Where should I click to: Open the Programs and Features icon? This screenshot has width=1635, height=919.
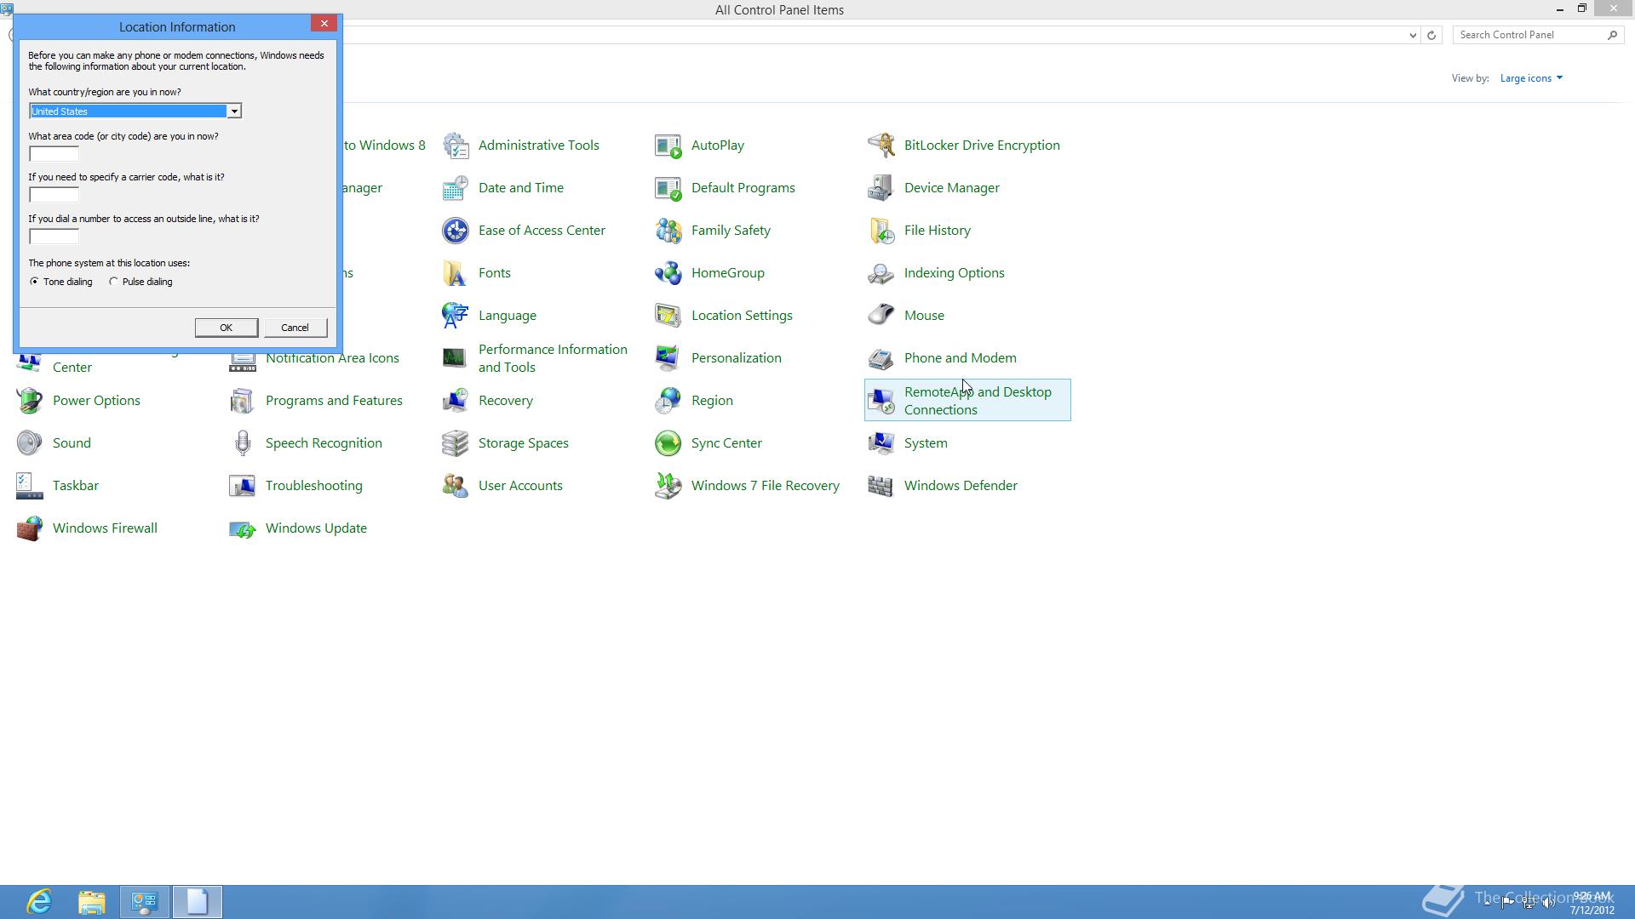tap(243, 401)
